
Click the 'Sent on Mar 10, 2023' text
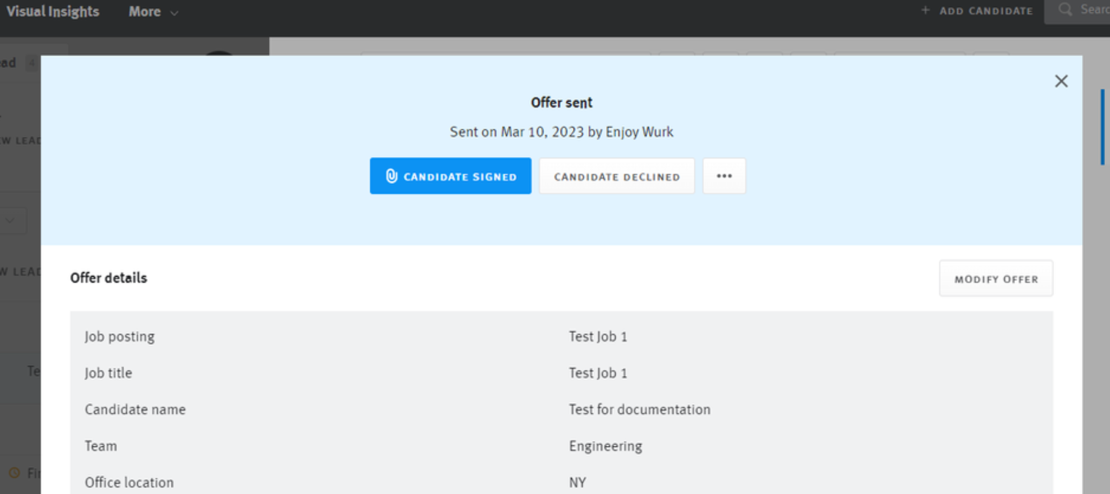tap(561, 132)
